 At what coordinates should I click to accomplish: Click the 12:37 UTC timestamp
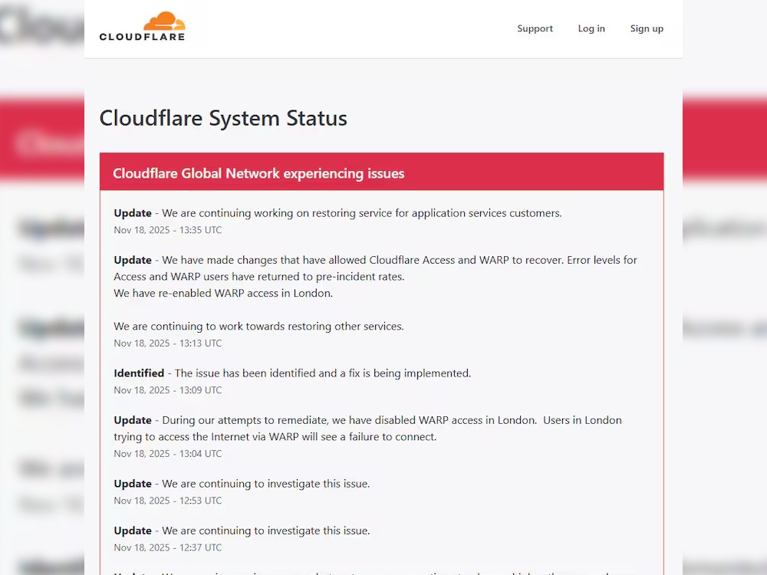click(x=167, y=547)
